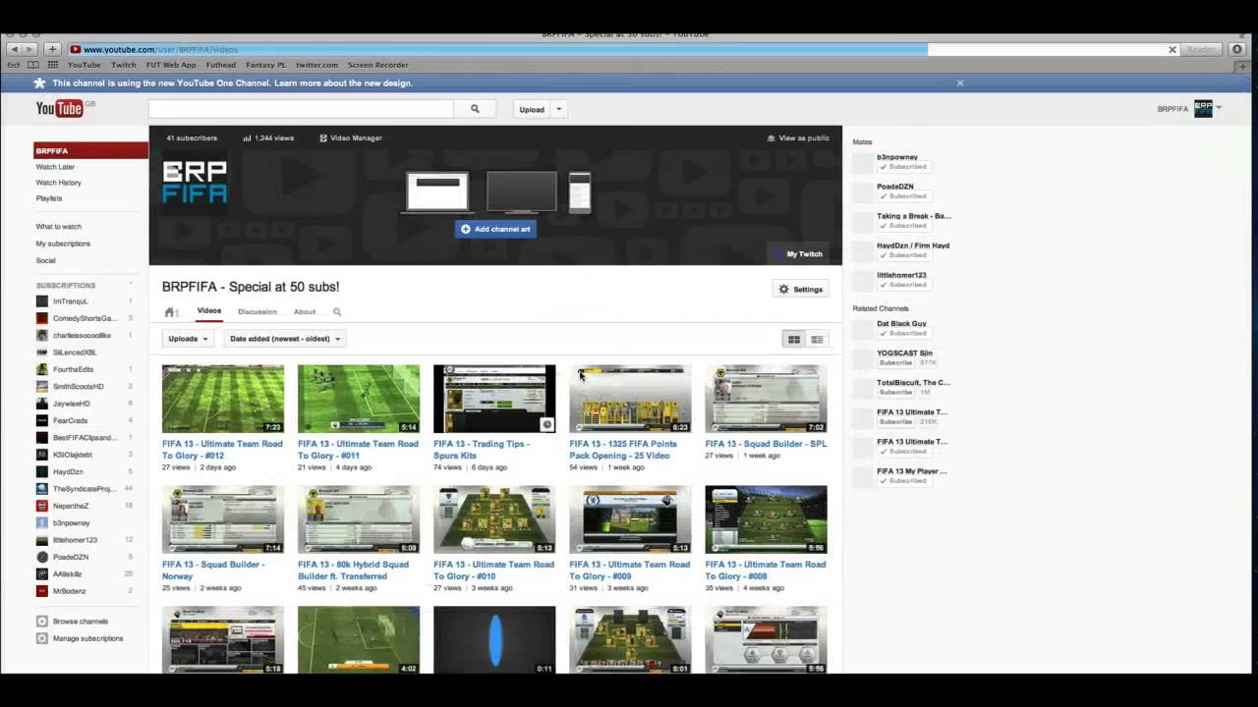Open the Trading Tips - Spurs Kits thumbnail

point(494,399)
